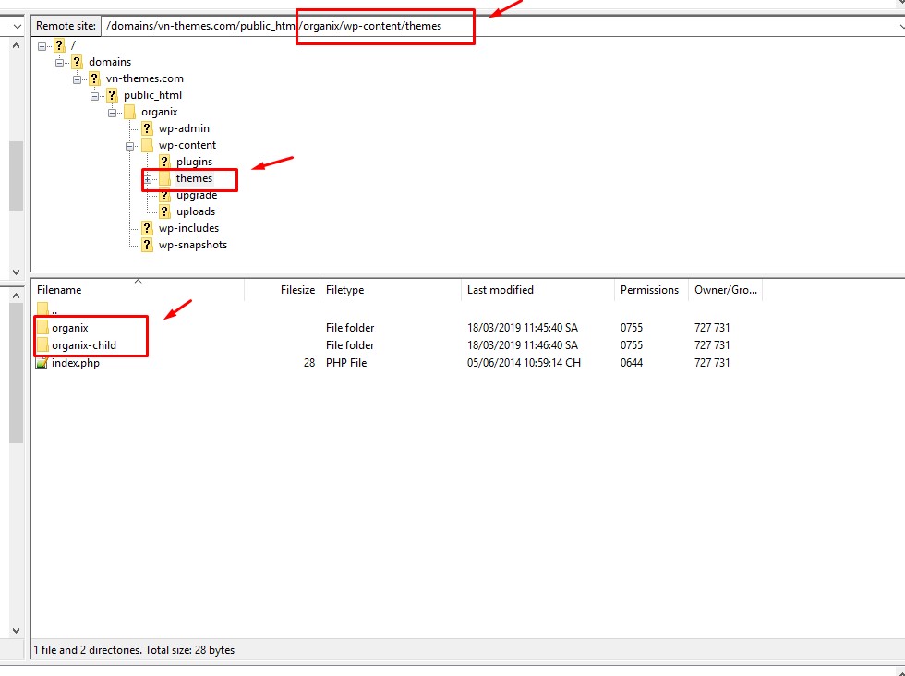
Task: Click the Permissions column header
Action: click(x=649, y=289)
